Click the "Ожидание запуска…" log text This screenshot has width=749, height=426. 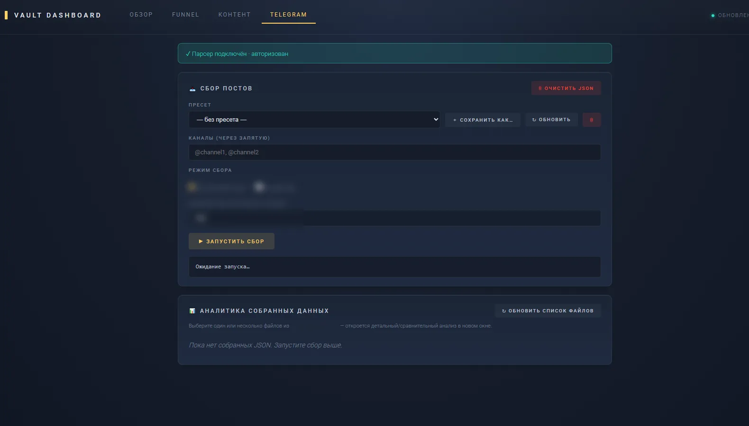222,267
